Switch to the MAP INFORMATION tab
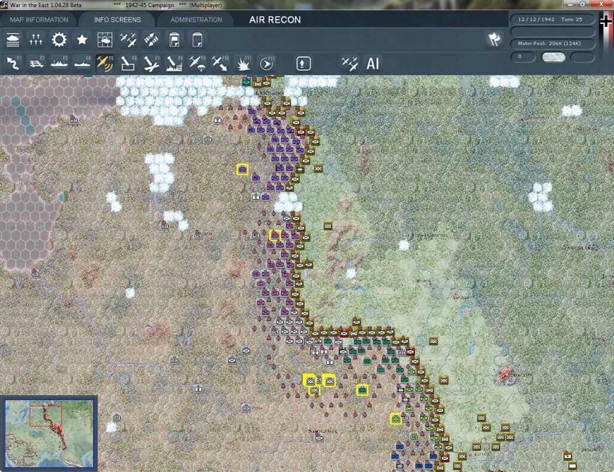Image resolution: width=614 pixels, height=472 pixels. click(x=39, y=20)
